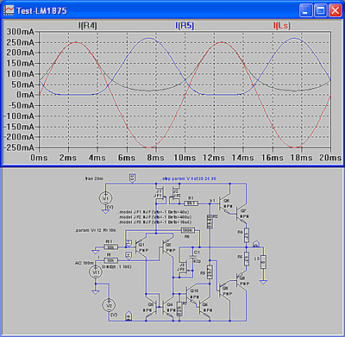Select the I(Ls) trace label
345x337 pixels.
[x=281, y=26]
